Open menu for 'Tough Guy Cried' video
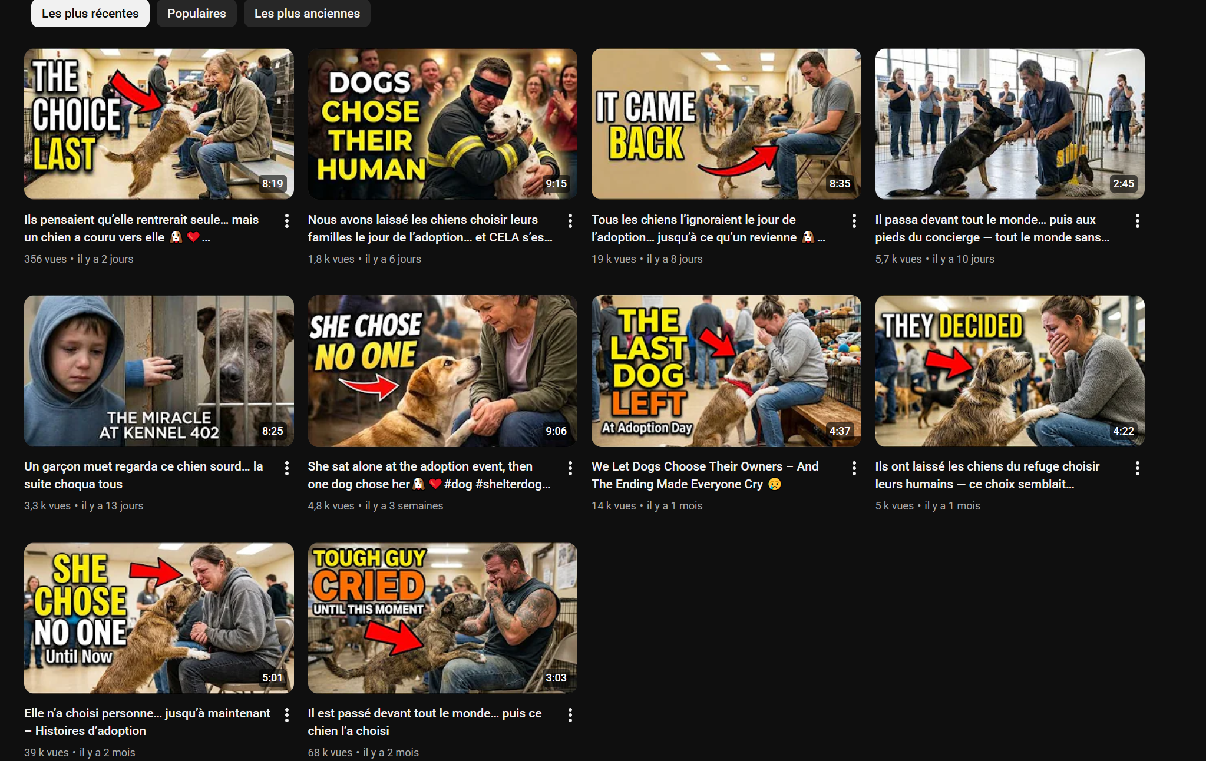The width and height of the screenshot is (1206, 761). [570, 715]
